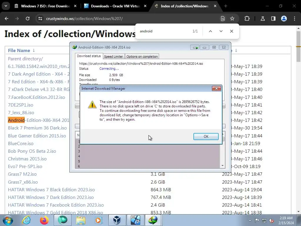Open 7DE2SP1.iso link

click(21, 105)
